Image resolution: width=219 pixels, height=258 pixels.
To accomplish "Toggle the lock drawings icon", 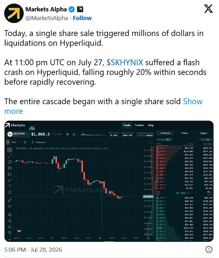I will point(10,227).
